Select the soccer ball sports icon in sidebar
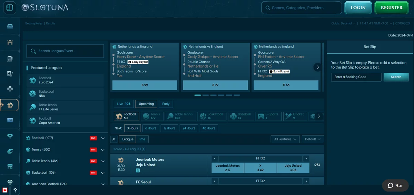This screenshot has height=195, width=414. click(x=10, y=105)
